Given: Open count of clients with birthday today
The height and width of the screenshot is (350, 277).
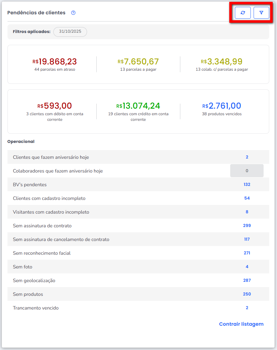Looking at the screenshot, I should (x=247, y=157).
